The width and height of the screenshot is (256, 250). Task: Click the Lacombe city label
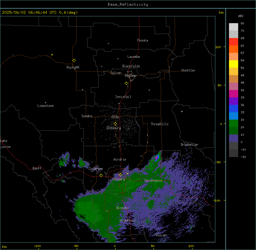134,57
